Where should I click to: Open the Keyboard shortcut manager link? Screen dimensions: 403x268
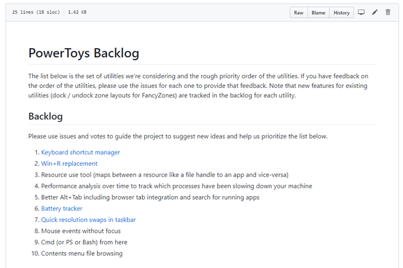[x=80, y=153]
